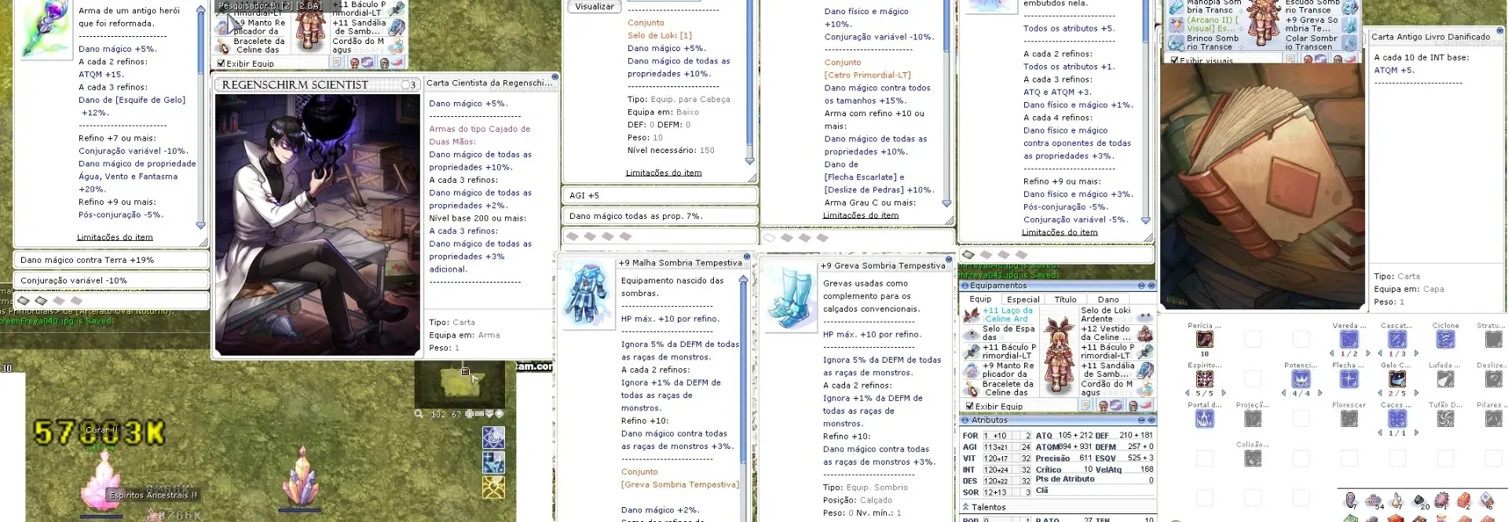
Task: Click the Lufada skill icon
Action: pos(1445,379)
